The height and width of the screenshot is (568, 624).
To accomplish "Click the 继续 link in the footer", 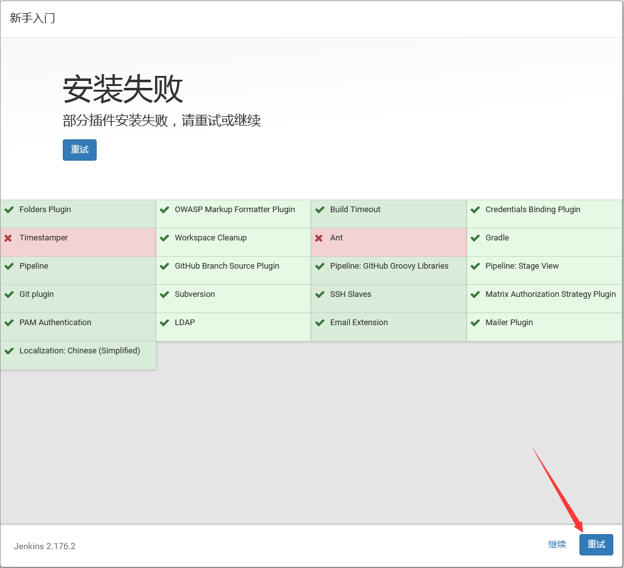I will point(557,545).
